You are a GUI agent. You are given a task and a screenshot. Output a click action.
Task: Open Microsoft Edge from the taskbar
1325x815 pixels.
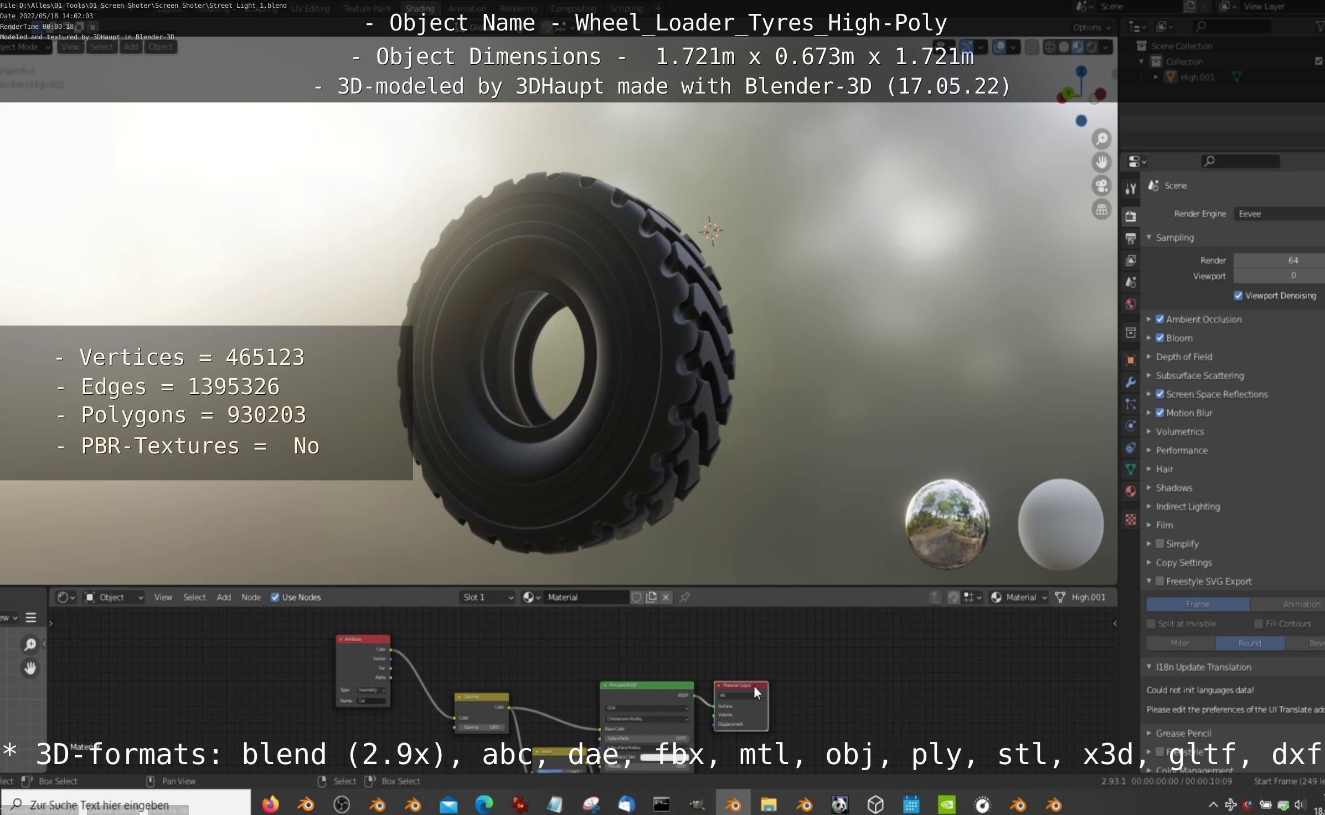[x=484, y=804]
